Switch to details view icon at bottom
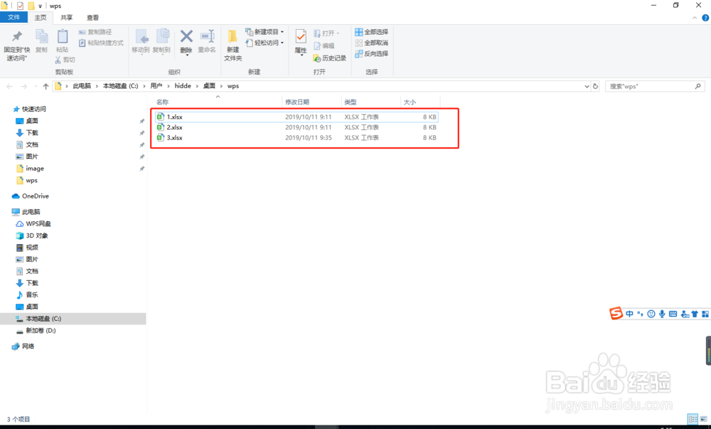 pyautogui.click(x=693, y=419)
